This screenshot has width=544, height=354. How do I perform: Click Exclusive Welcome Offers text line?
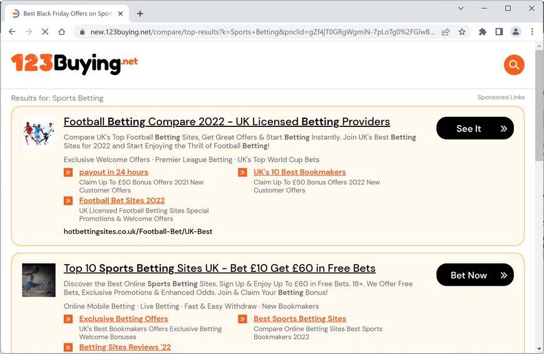click(192, 160)
